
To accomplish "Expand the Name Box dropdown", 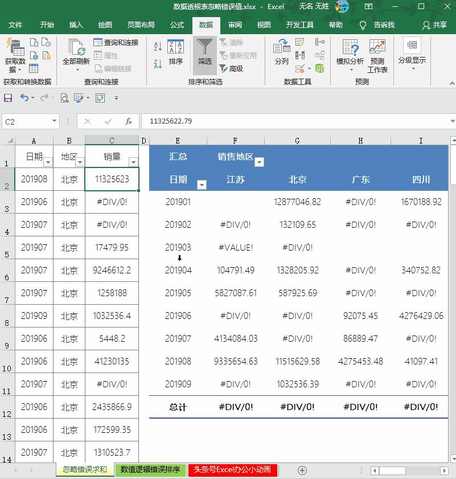I will [x=55, y=121].
